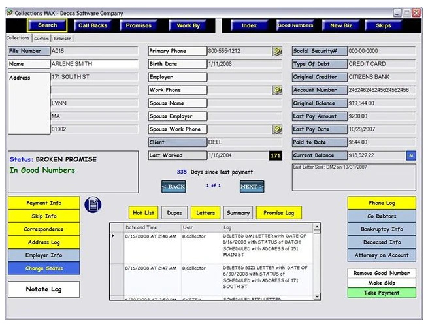Open the Work By option
The image size is (428, 324).
point(188,25)
